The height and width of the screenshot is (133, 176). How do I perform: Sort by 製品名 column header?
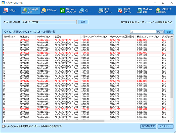(x=67, y=37)
